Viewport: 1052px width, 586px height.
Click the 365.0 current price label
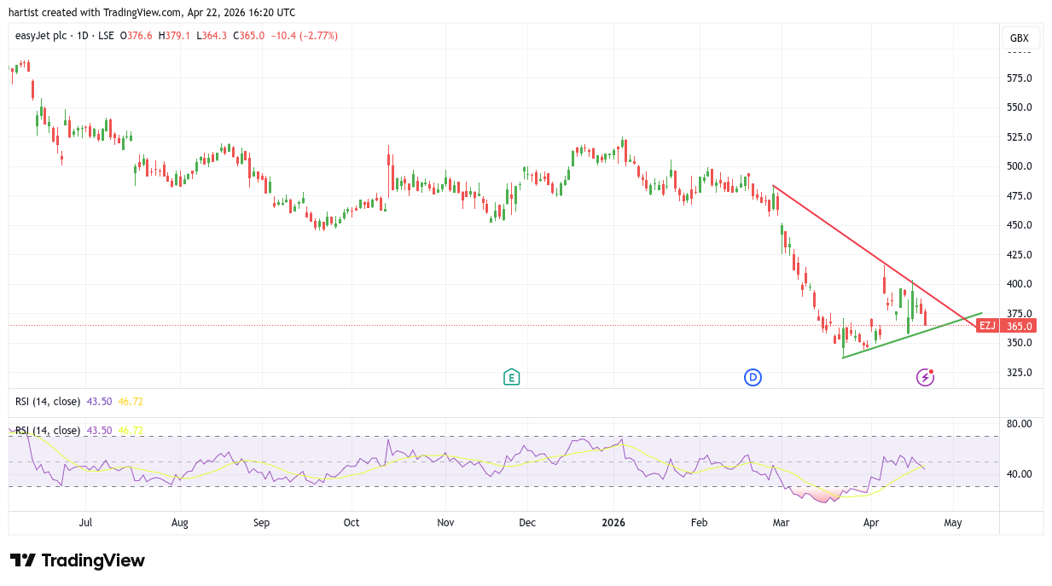point(1019,326)
